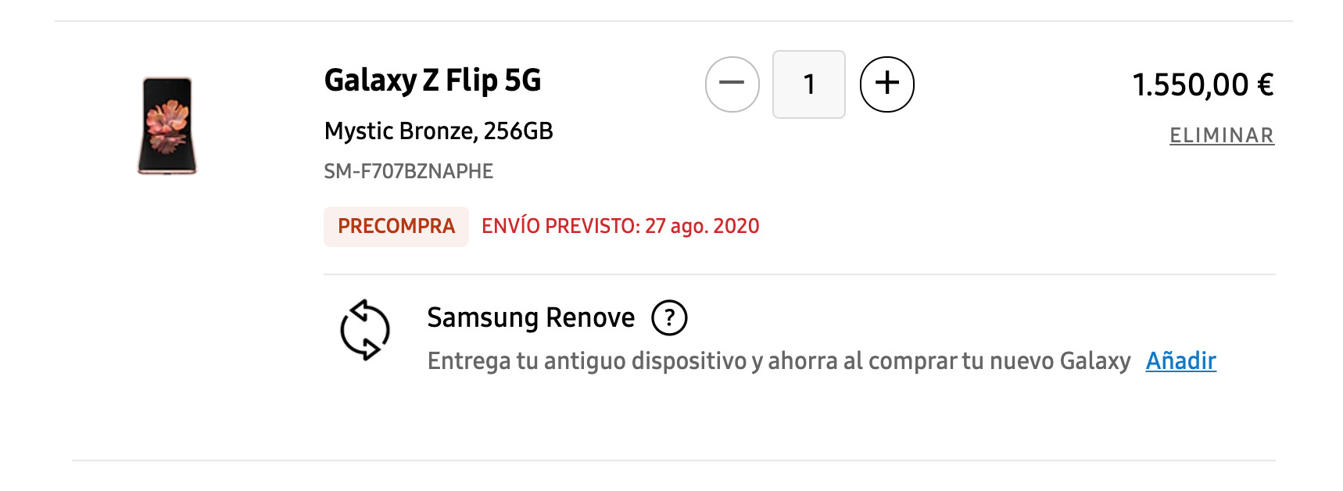Open the Galaxy Z Flip product thumbnail

pyautogui.click(x=167, y=126)
